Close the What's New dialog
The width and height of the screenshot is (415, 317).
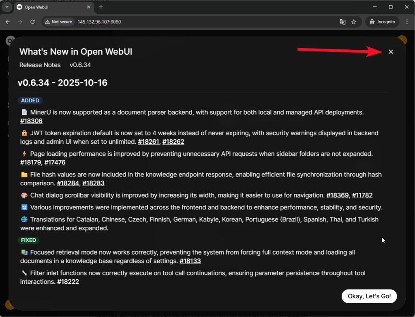point(391,52)
